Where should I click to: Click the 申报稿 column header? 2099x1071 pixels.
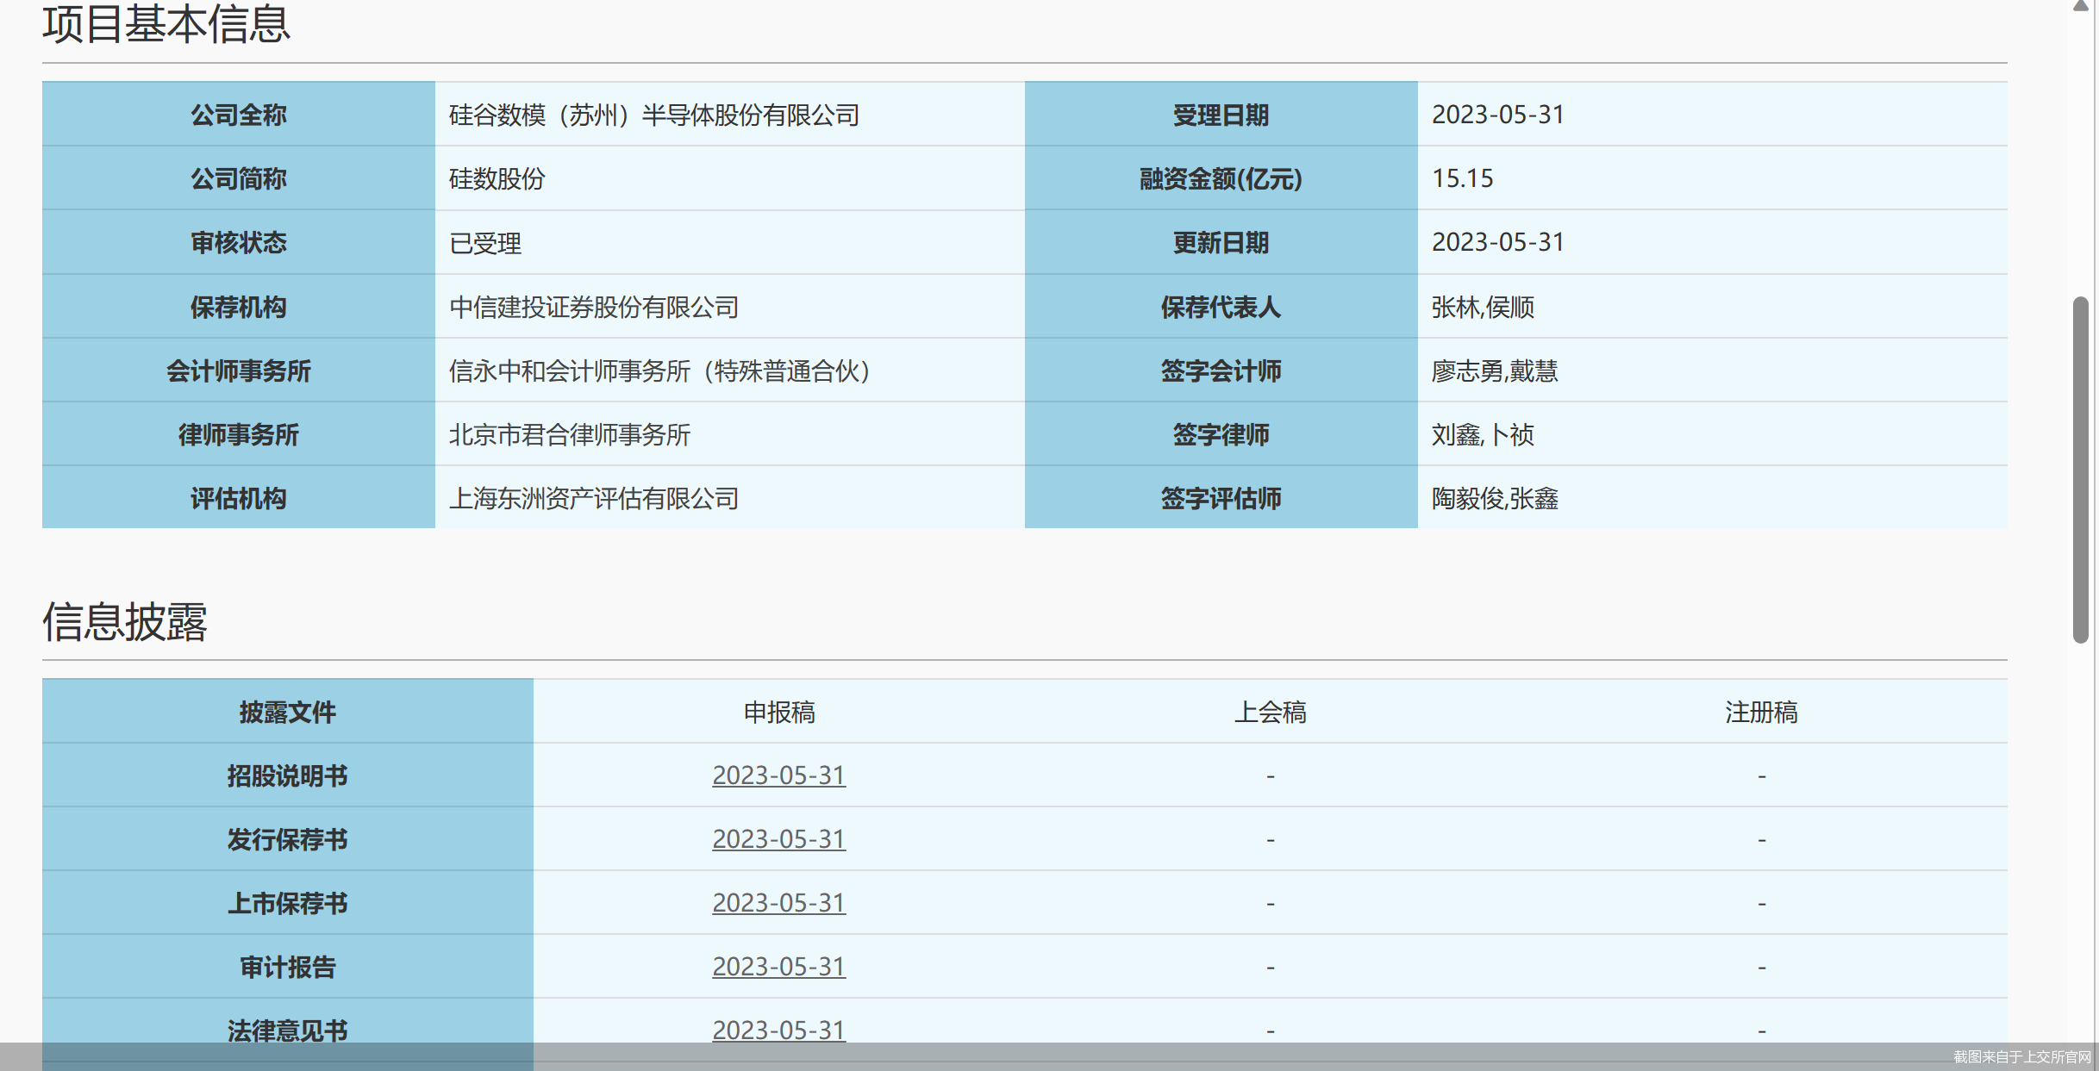pyautogui.click(x=778, y=712)
